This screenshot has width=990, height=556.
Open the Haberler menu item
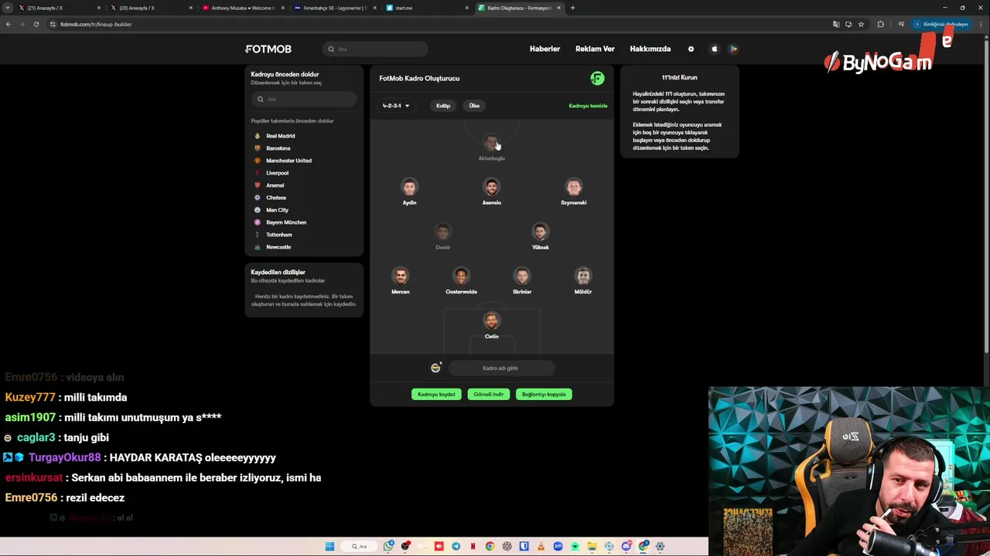click(544, 49)
